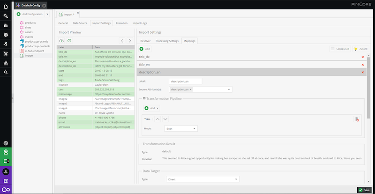
Task: Open the Documents icon in left sidebar
Action: coord(6,7)
